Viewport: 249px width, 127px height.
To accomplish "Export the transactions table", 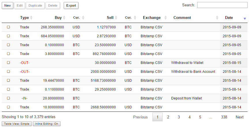I will (71, 5).
